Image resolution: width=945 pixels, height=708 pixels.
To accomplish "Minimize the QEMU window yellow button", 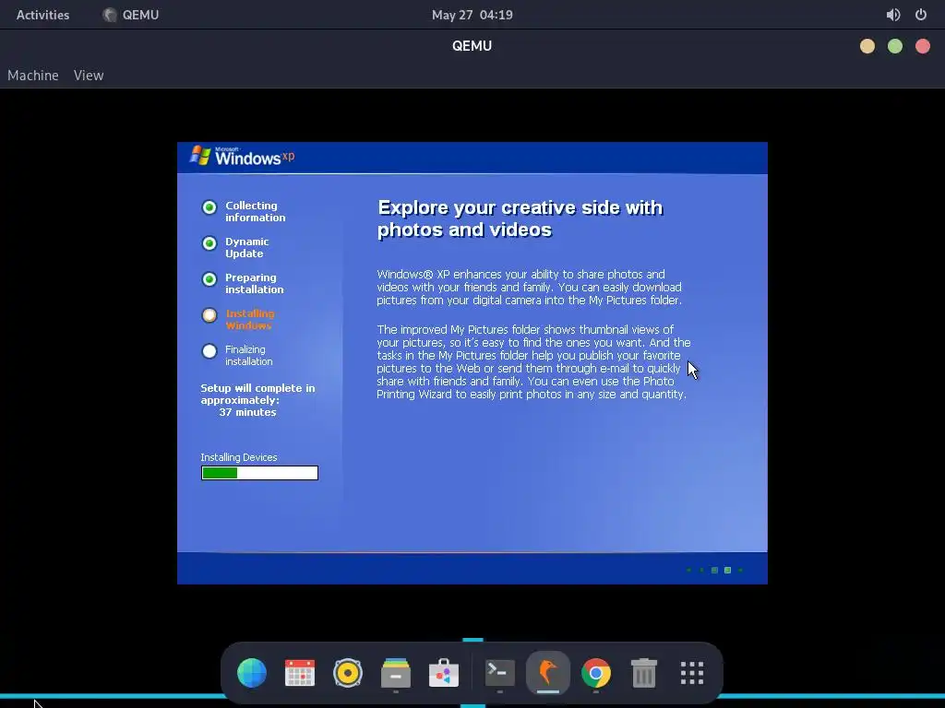I will coord(867,46).
